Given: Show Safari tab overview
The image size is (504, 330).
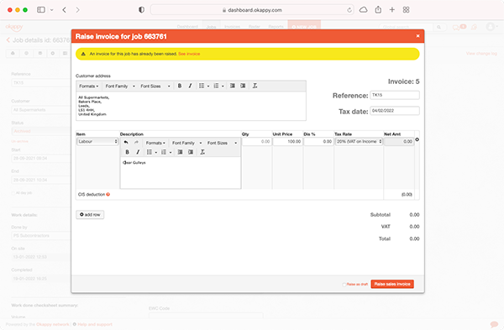Looking at the screenshot, I should [x=406, y=9].
